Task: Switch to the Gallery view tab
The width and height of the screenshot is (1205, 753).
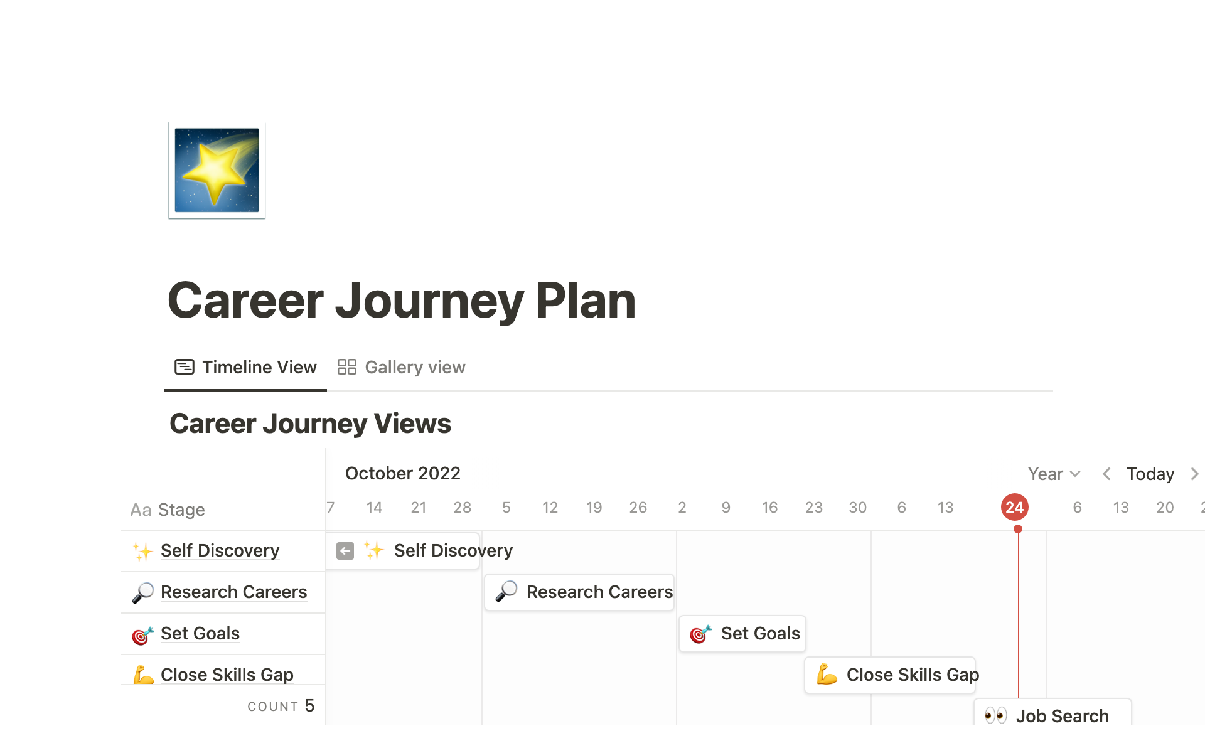Action: [x=415, y=367]
